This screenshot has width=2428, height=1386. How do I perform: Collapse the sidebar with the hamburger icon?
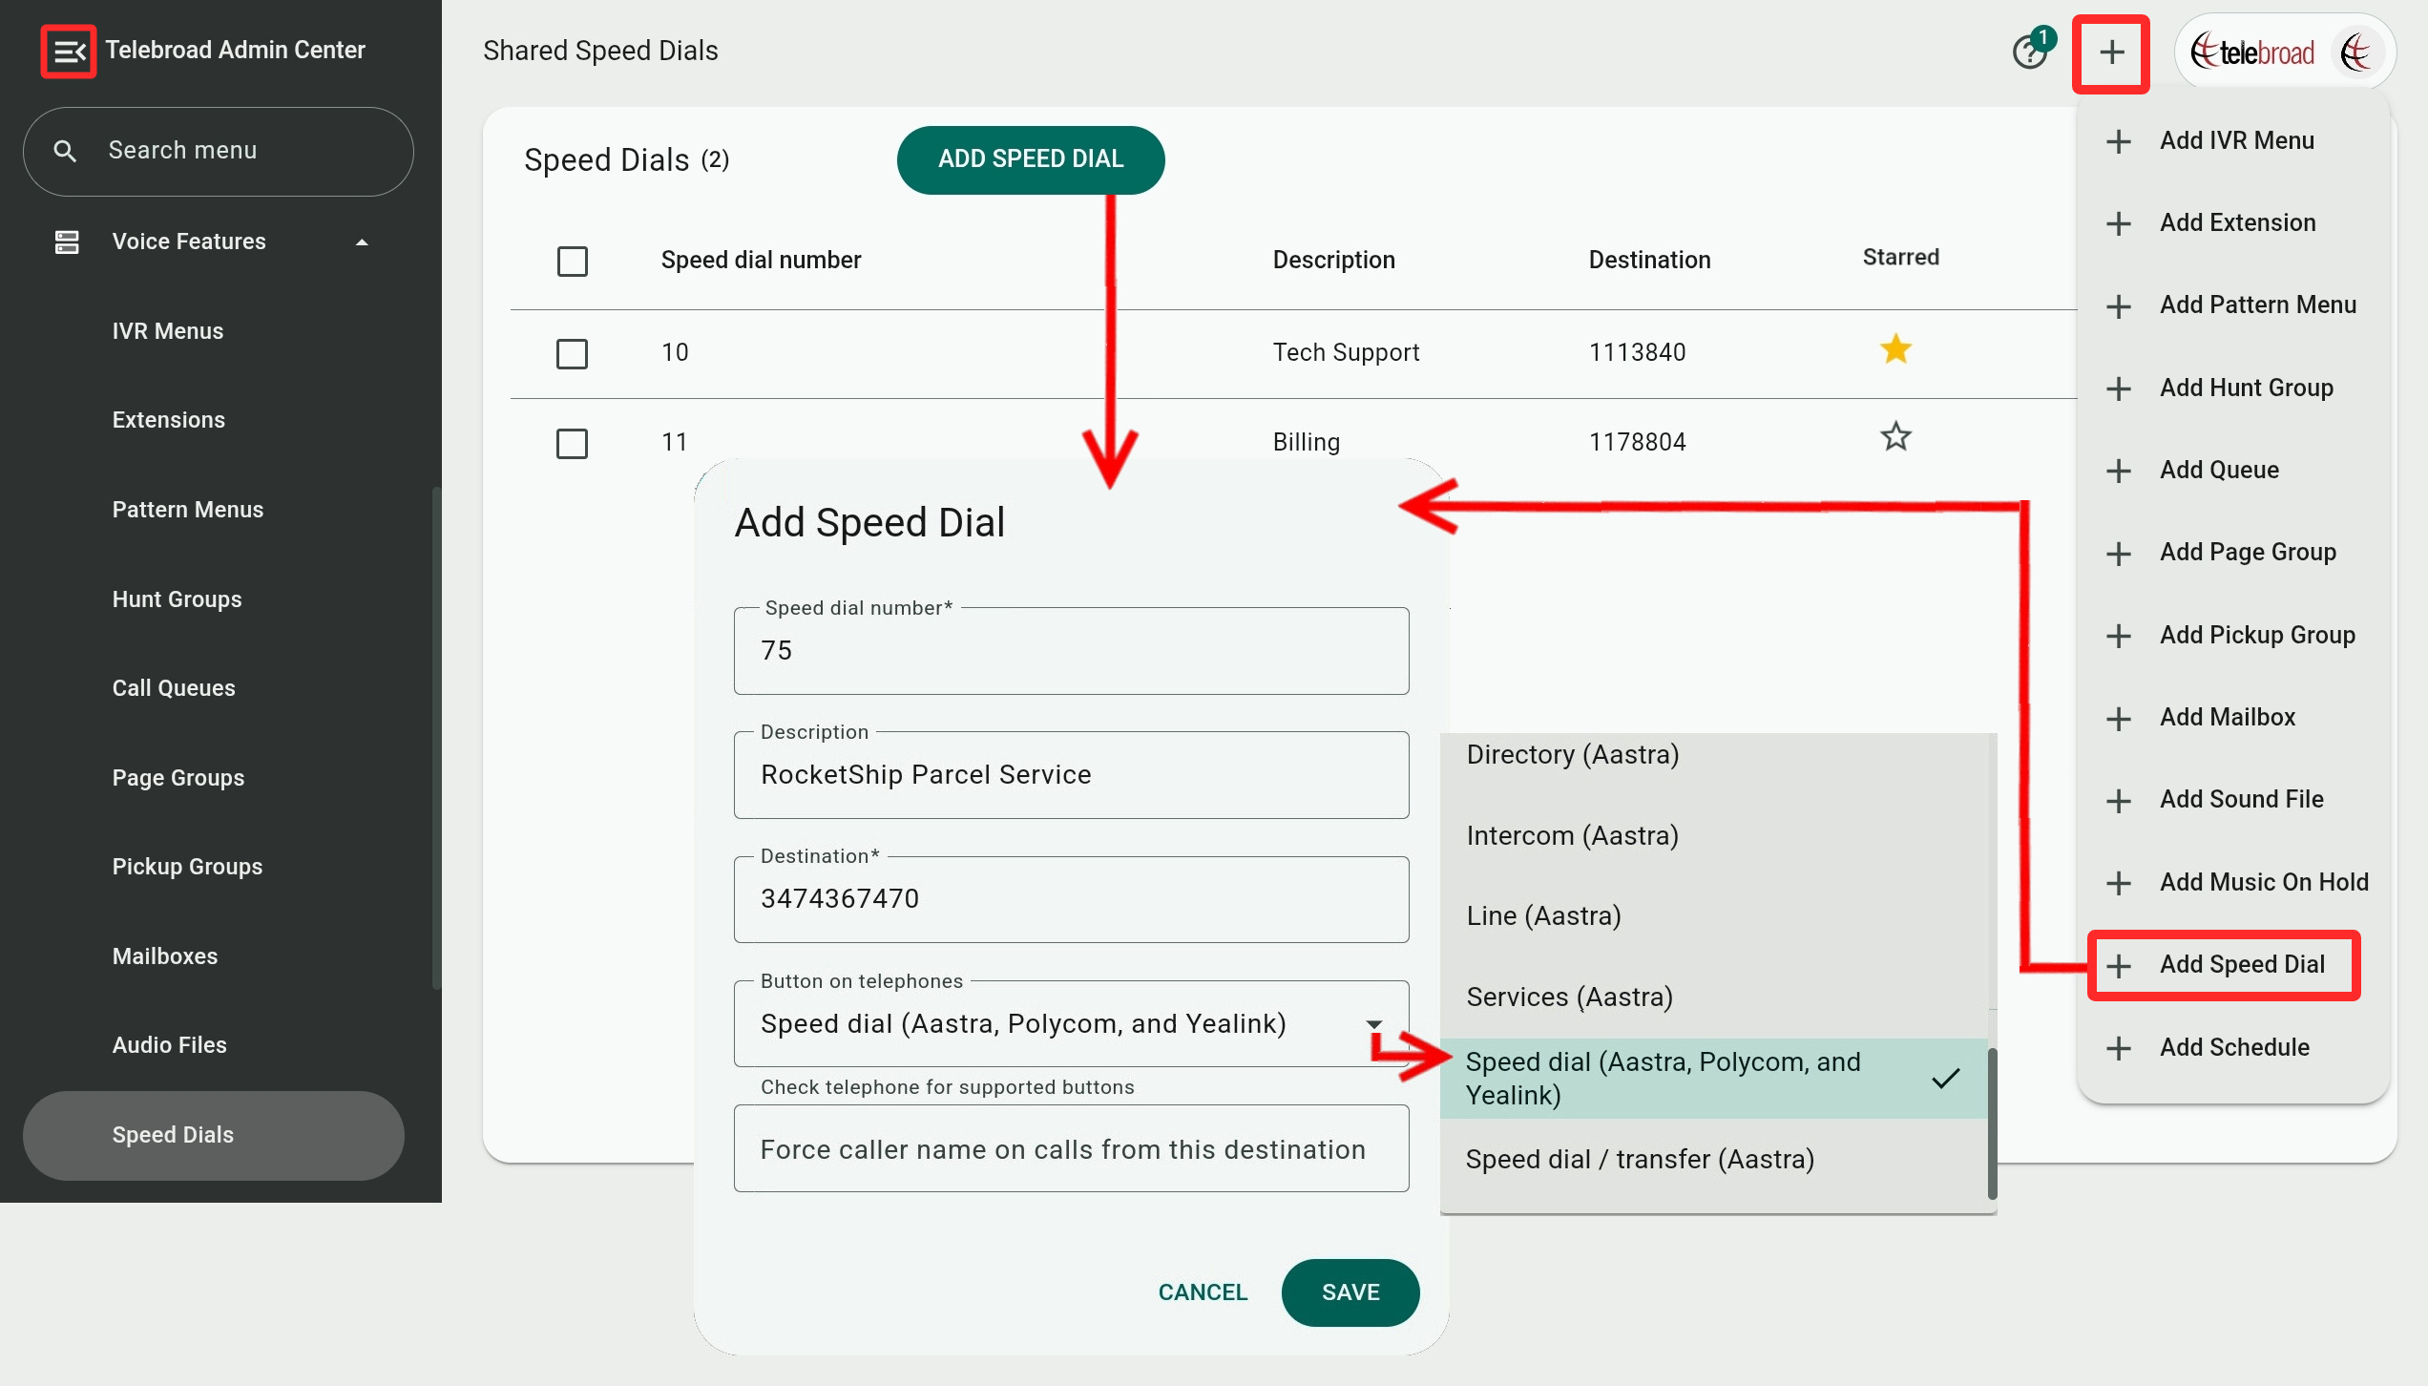[69, 52]
